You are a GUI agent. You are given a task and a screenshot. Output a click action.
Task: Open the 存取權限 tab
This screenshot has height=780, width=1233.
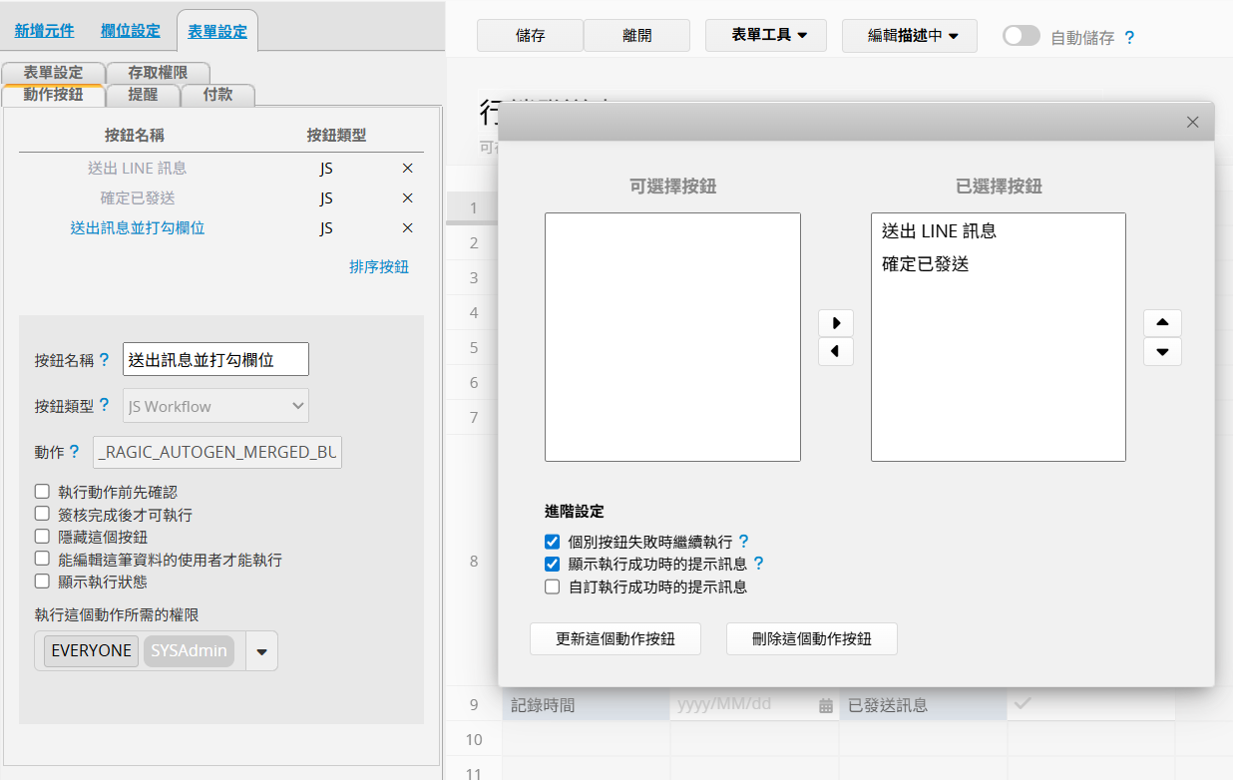158,73
